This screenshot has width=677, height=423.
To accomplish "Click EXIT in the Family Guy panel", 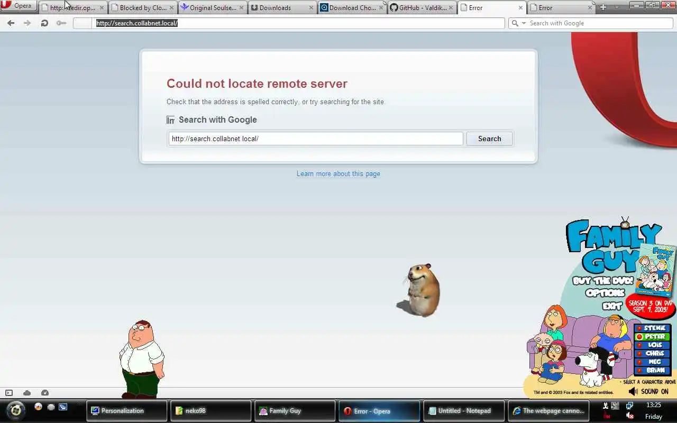I will tap(612, 306).
